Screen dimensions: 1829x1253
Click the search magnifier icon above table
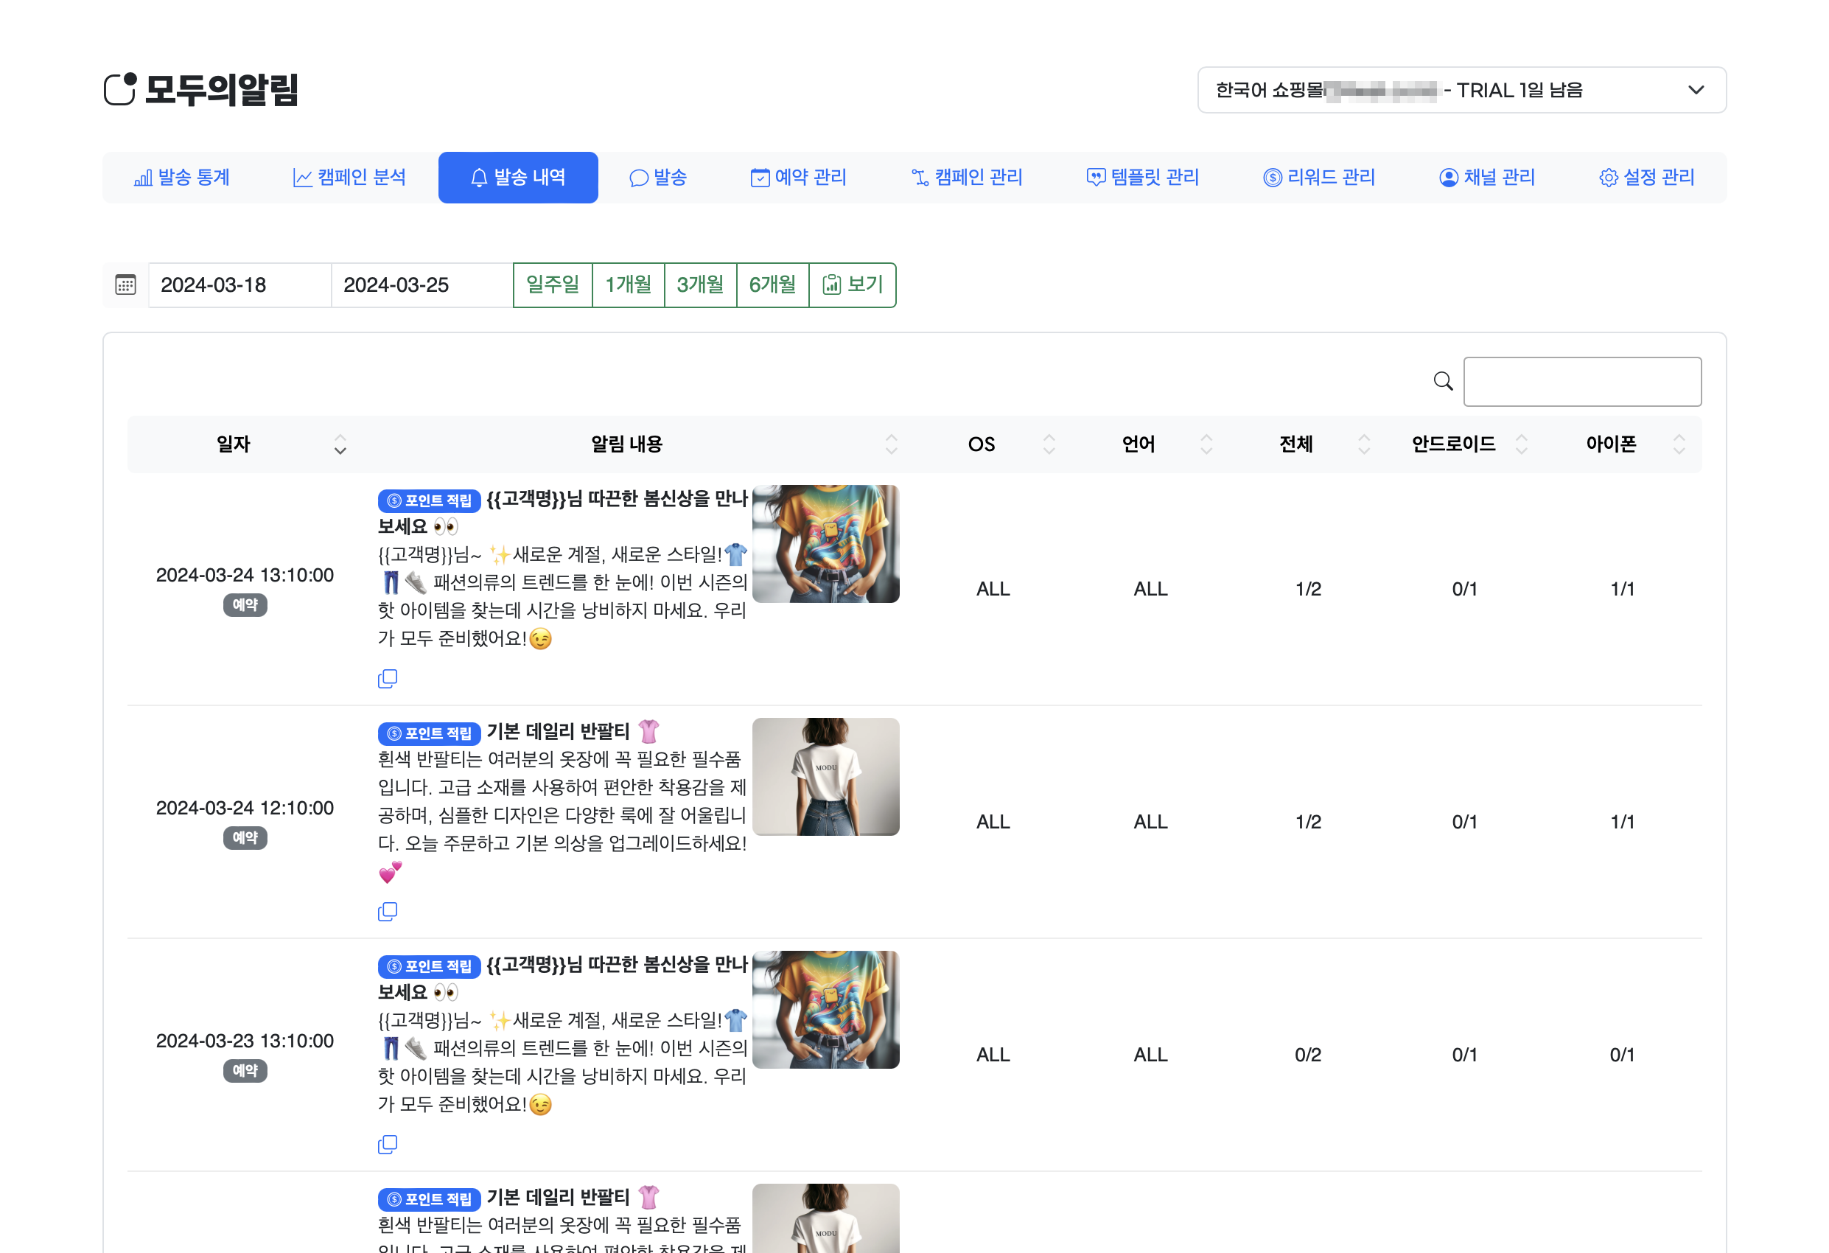[x=1443, y=382]
